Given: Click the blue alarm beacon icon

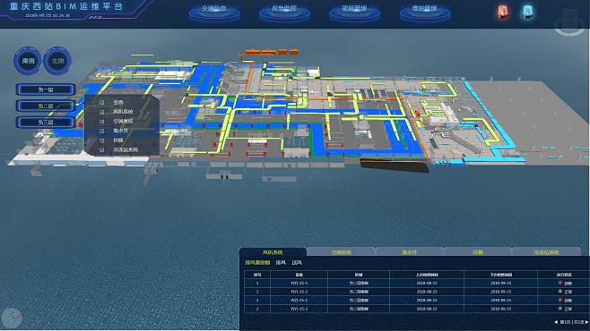Looking at the screenshot, I should [x=527, y=12].
